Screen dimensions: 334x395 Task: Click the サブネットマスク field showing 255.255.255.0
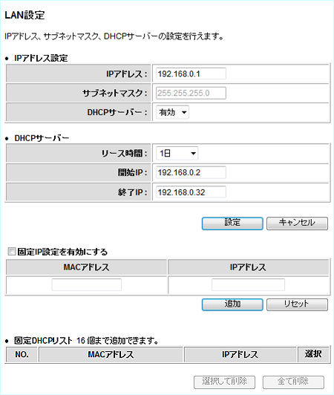pyautogui.click(x=191, y=93)
